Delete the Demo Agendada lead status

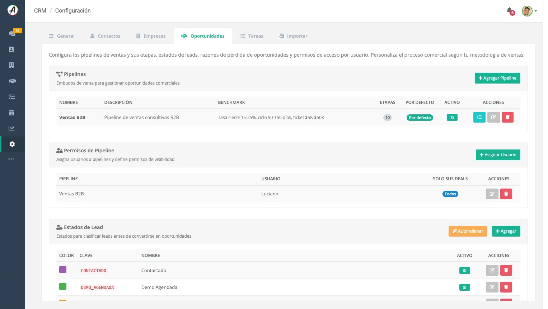click(506, 287)
